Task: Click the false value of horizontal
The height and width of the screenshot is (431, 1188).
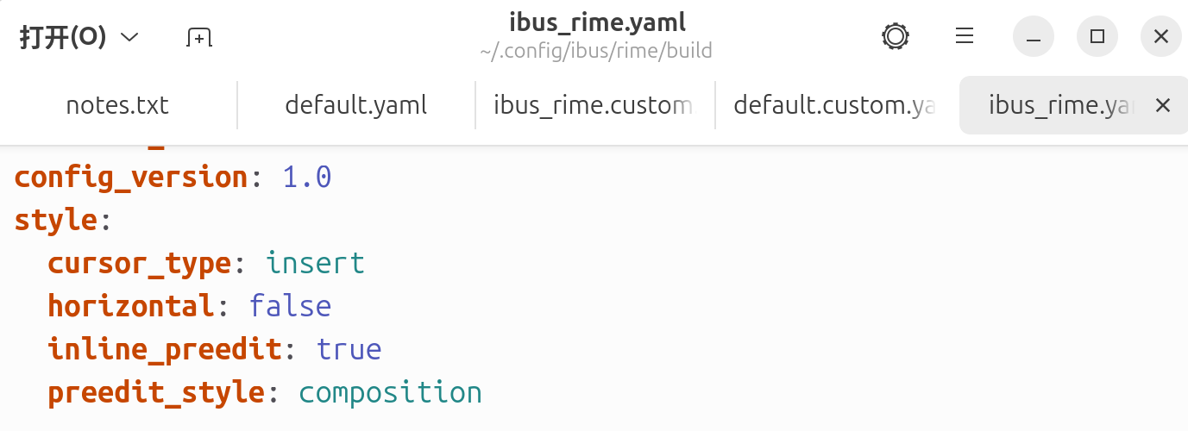Action: [x=290, y=306]
